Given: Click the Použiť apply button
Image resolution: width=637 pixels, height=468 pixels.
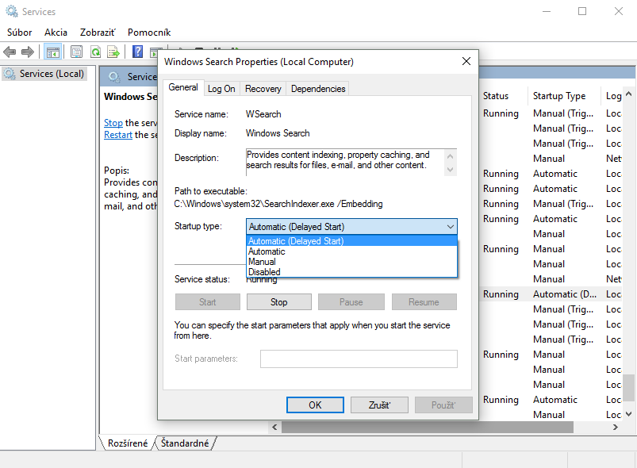Looking at the screenshot, I should pos(443,405).
